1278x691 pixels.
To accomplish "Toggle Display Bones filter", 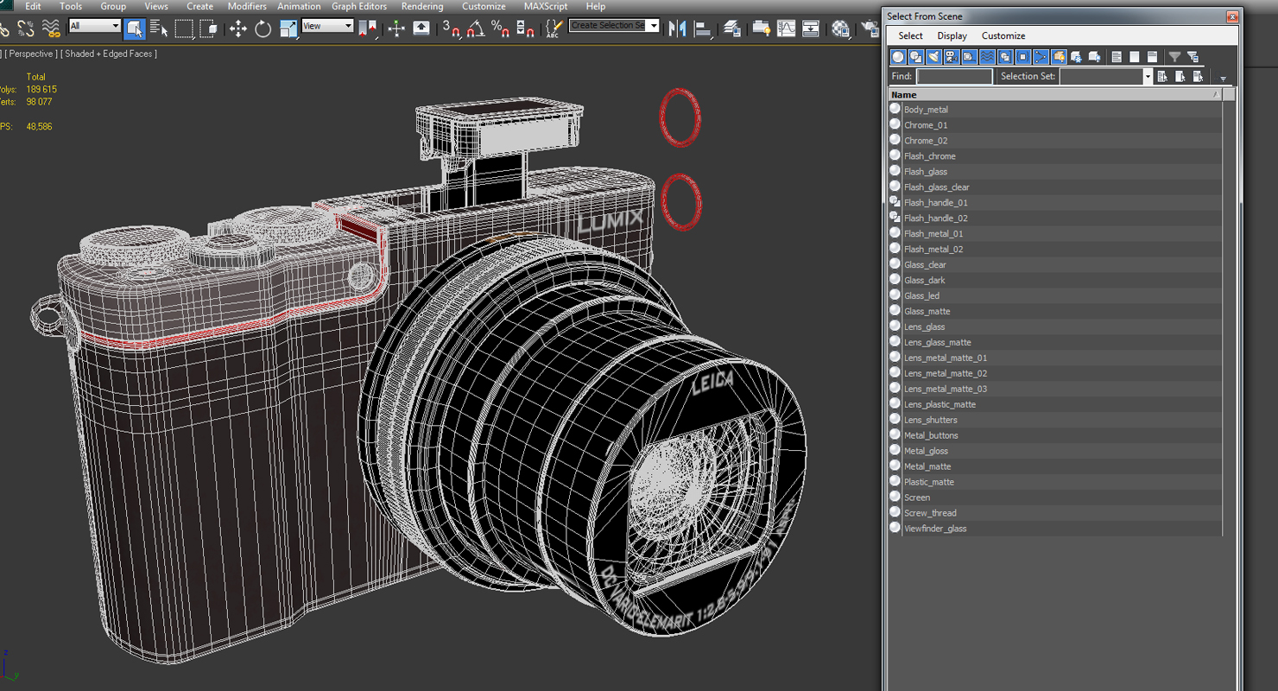I will [x=1041, y=57].
